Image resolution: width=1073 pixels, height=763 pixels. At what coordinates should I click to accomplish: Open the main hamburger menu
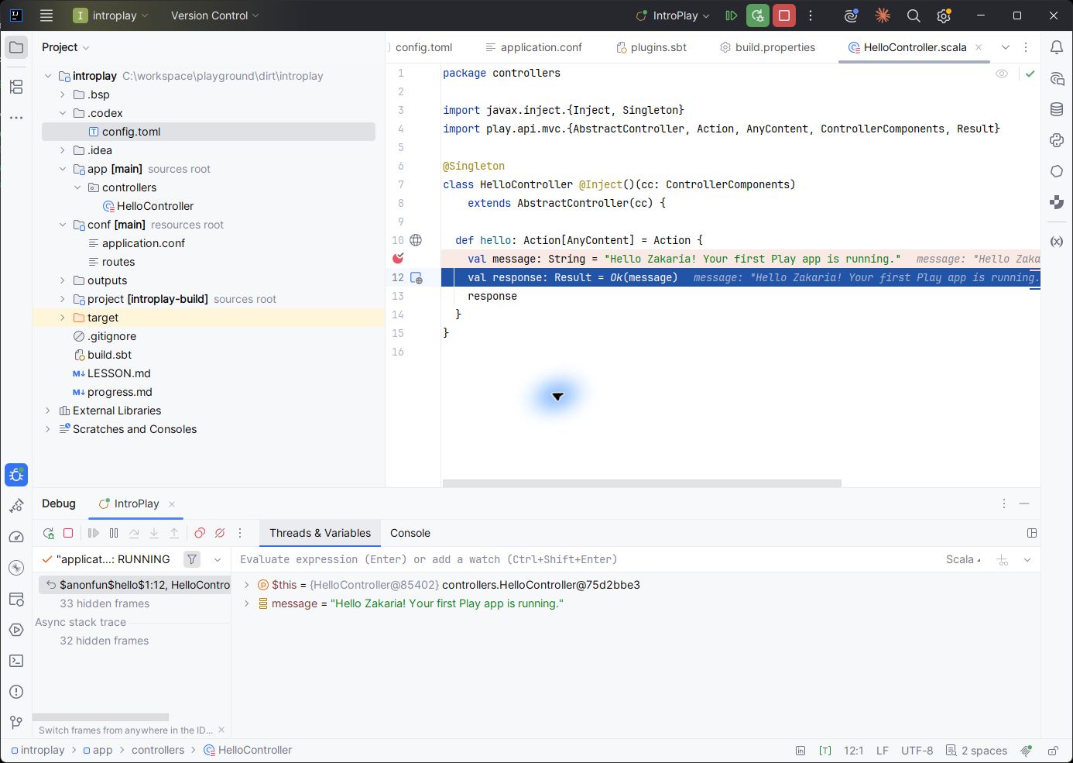pyautogui.click(x=46, y=15)
